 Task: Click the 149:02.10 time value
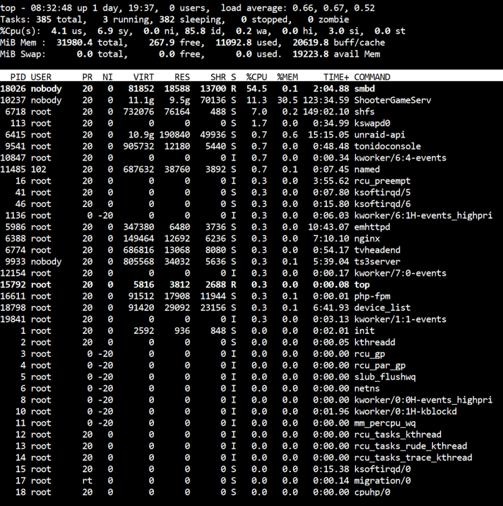[x=326, y=111]
